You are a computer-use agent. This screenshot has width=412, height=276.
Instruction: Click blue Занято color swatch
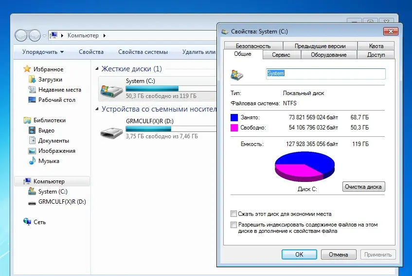coord(234,117)
